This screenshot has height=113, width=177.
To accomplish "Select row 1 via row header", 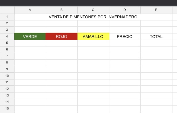I will point(7,17).
